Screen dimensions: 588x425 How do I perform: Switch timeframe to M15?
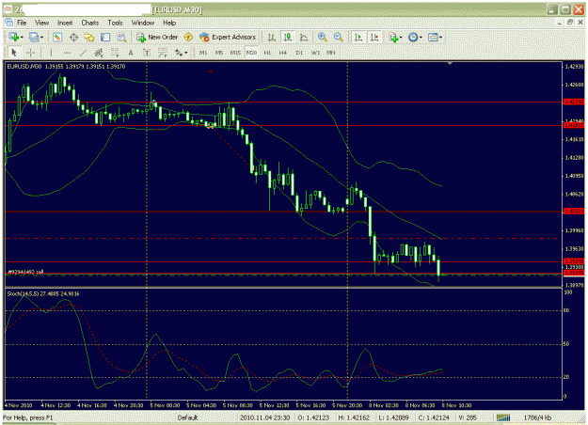coord(235,53)
